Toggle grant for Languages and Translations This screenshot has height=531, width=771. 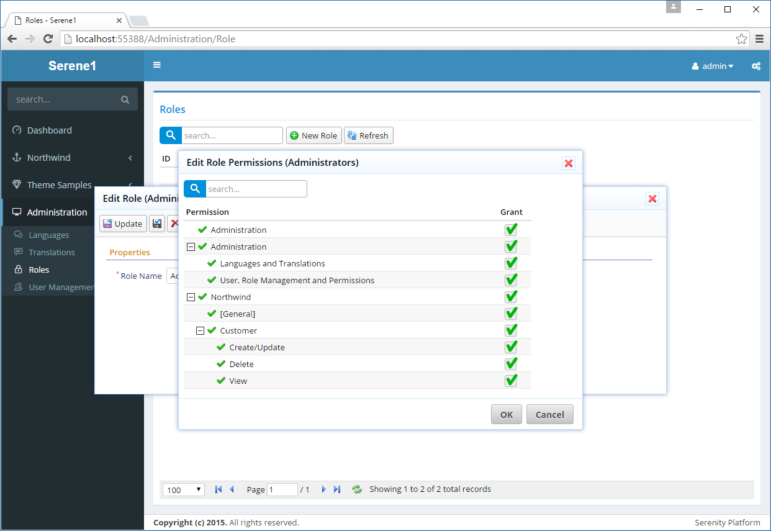click(x=511, y=263)
